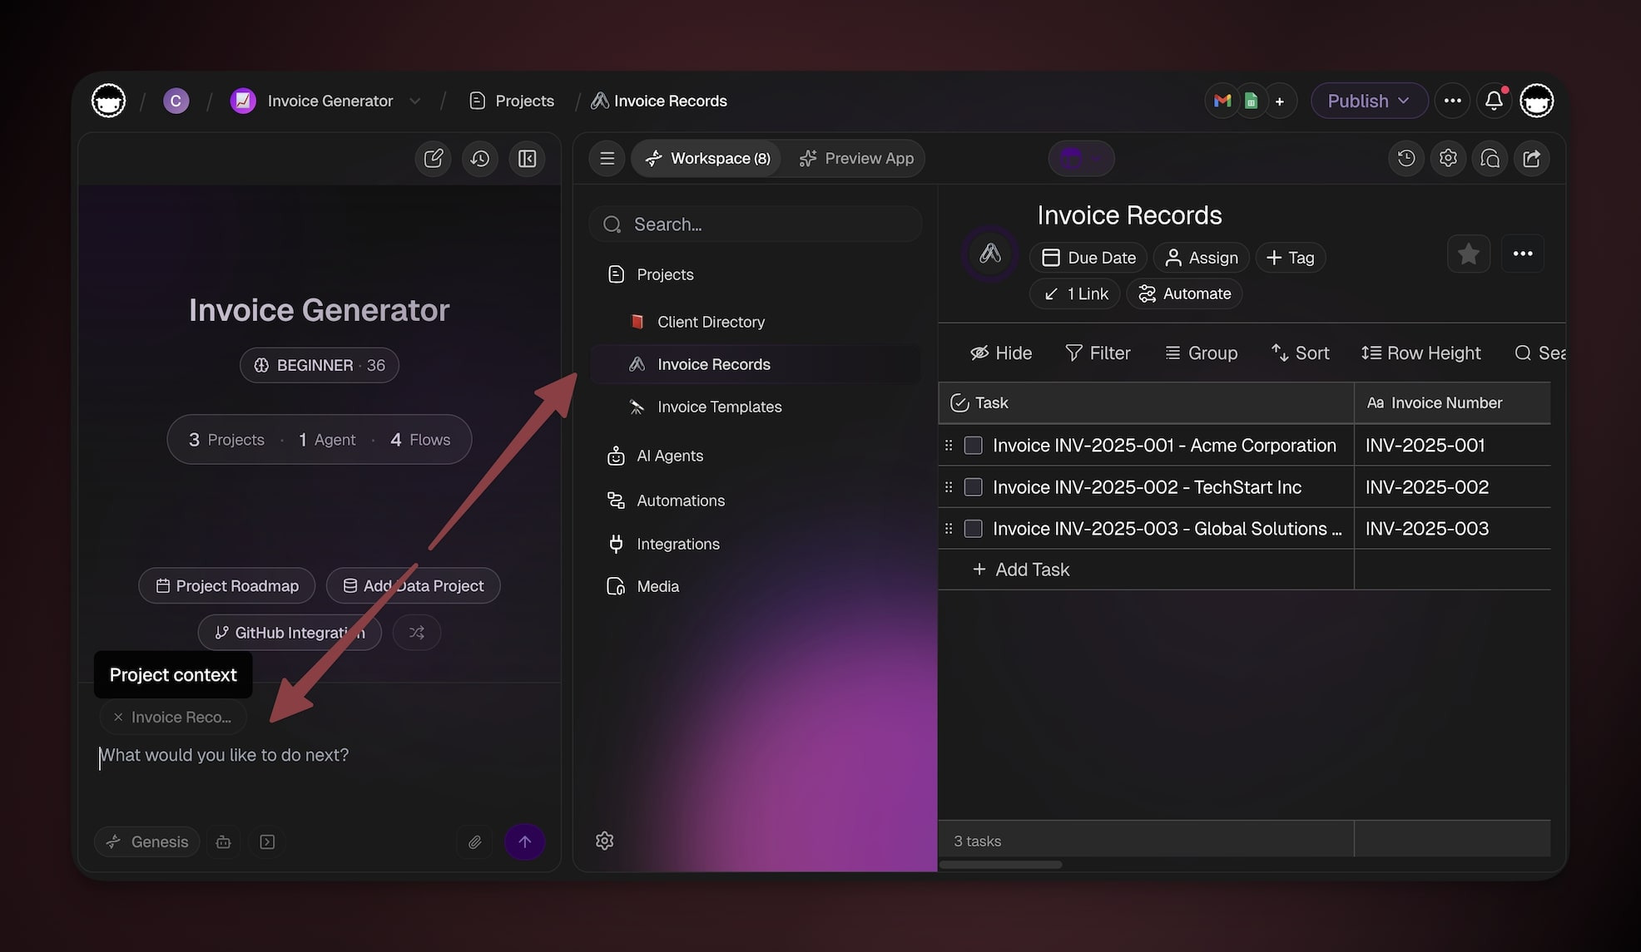Open the Group options menu
Image resolution: width=1641 pixels, height=952 pixels.
click(x=1201, y=353)
